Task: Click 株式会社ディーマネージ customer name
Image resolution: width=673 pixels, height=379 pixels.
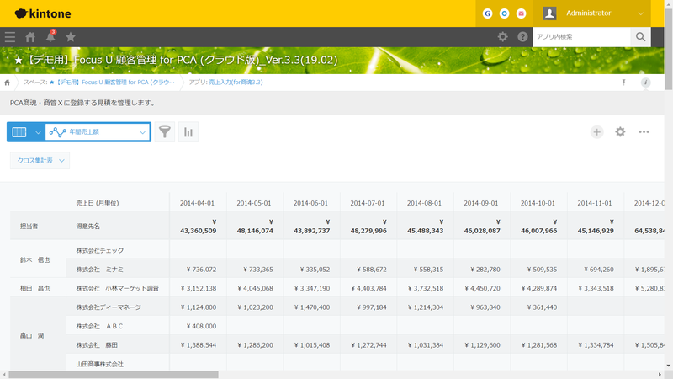Action: click(109, 307)
